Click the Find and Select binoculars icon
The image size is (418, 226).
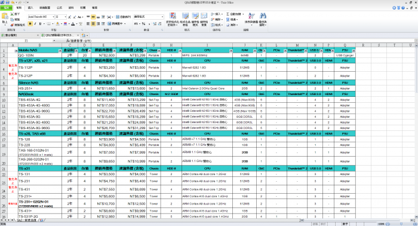click(x=263, y=19)
